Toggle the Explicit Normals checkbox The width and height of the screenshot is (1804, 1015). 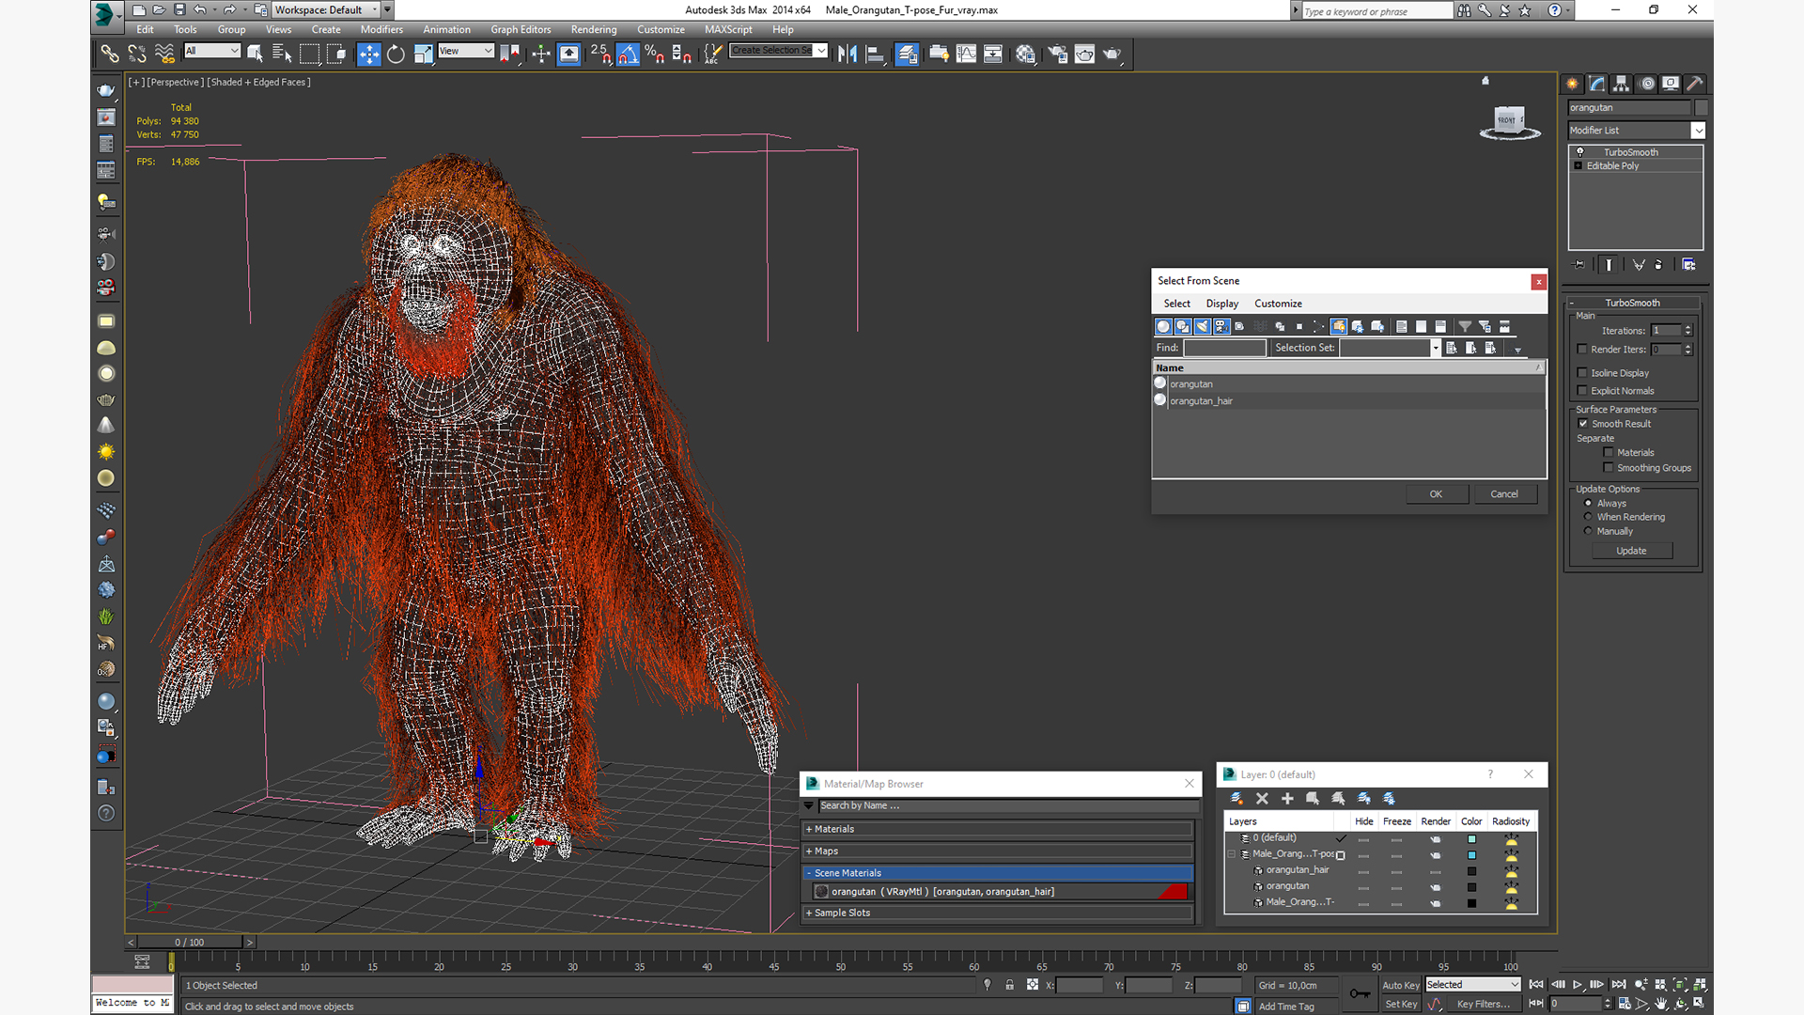pos(1582,391)
